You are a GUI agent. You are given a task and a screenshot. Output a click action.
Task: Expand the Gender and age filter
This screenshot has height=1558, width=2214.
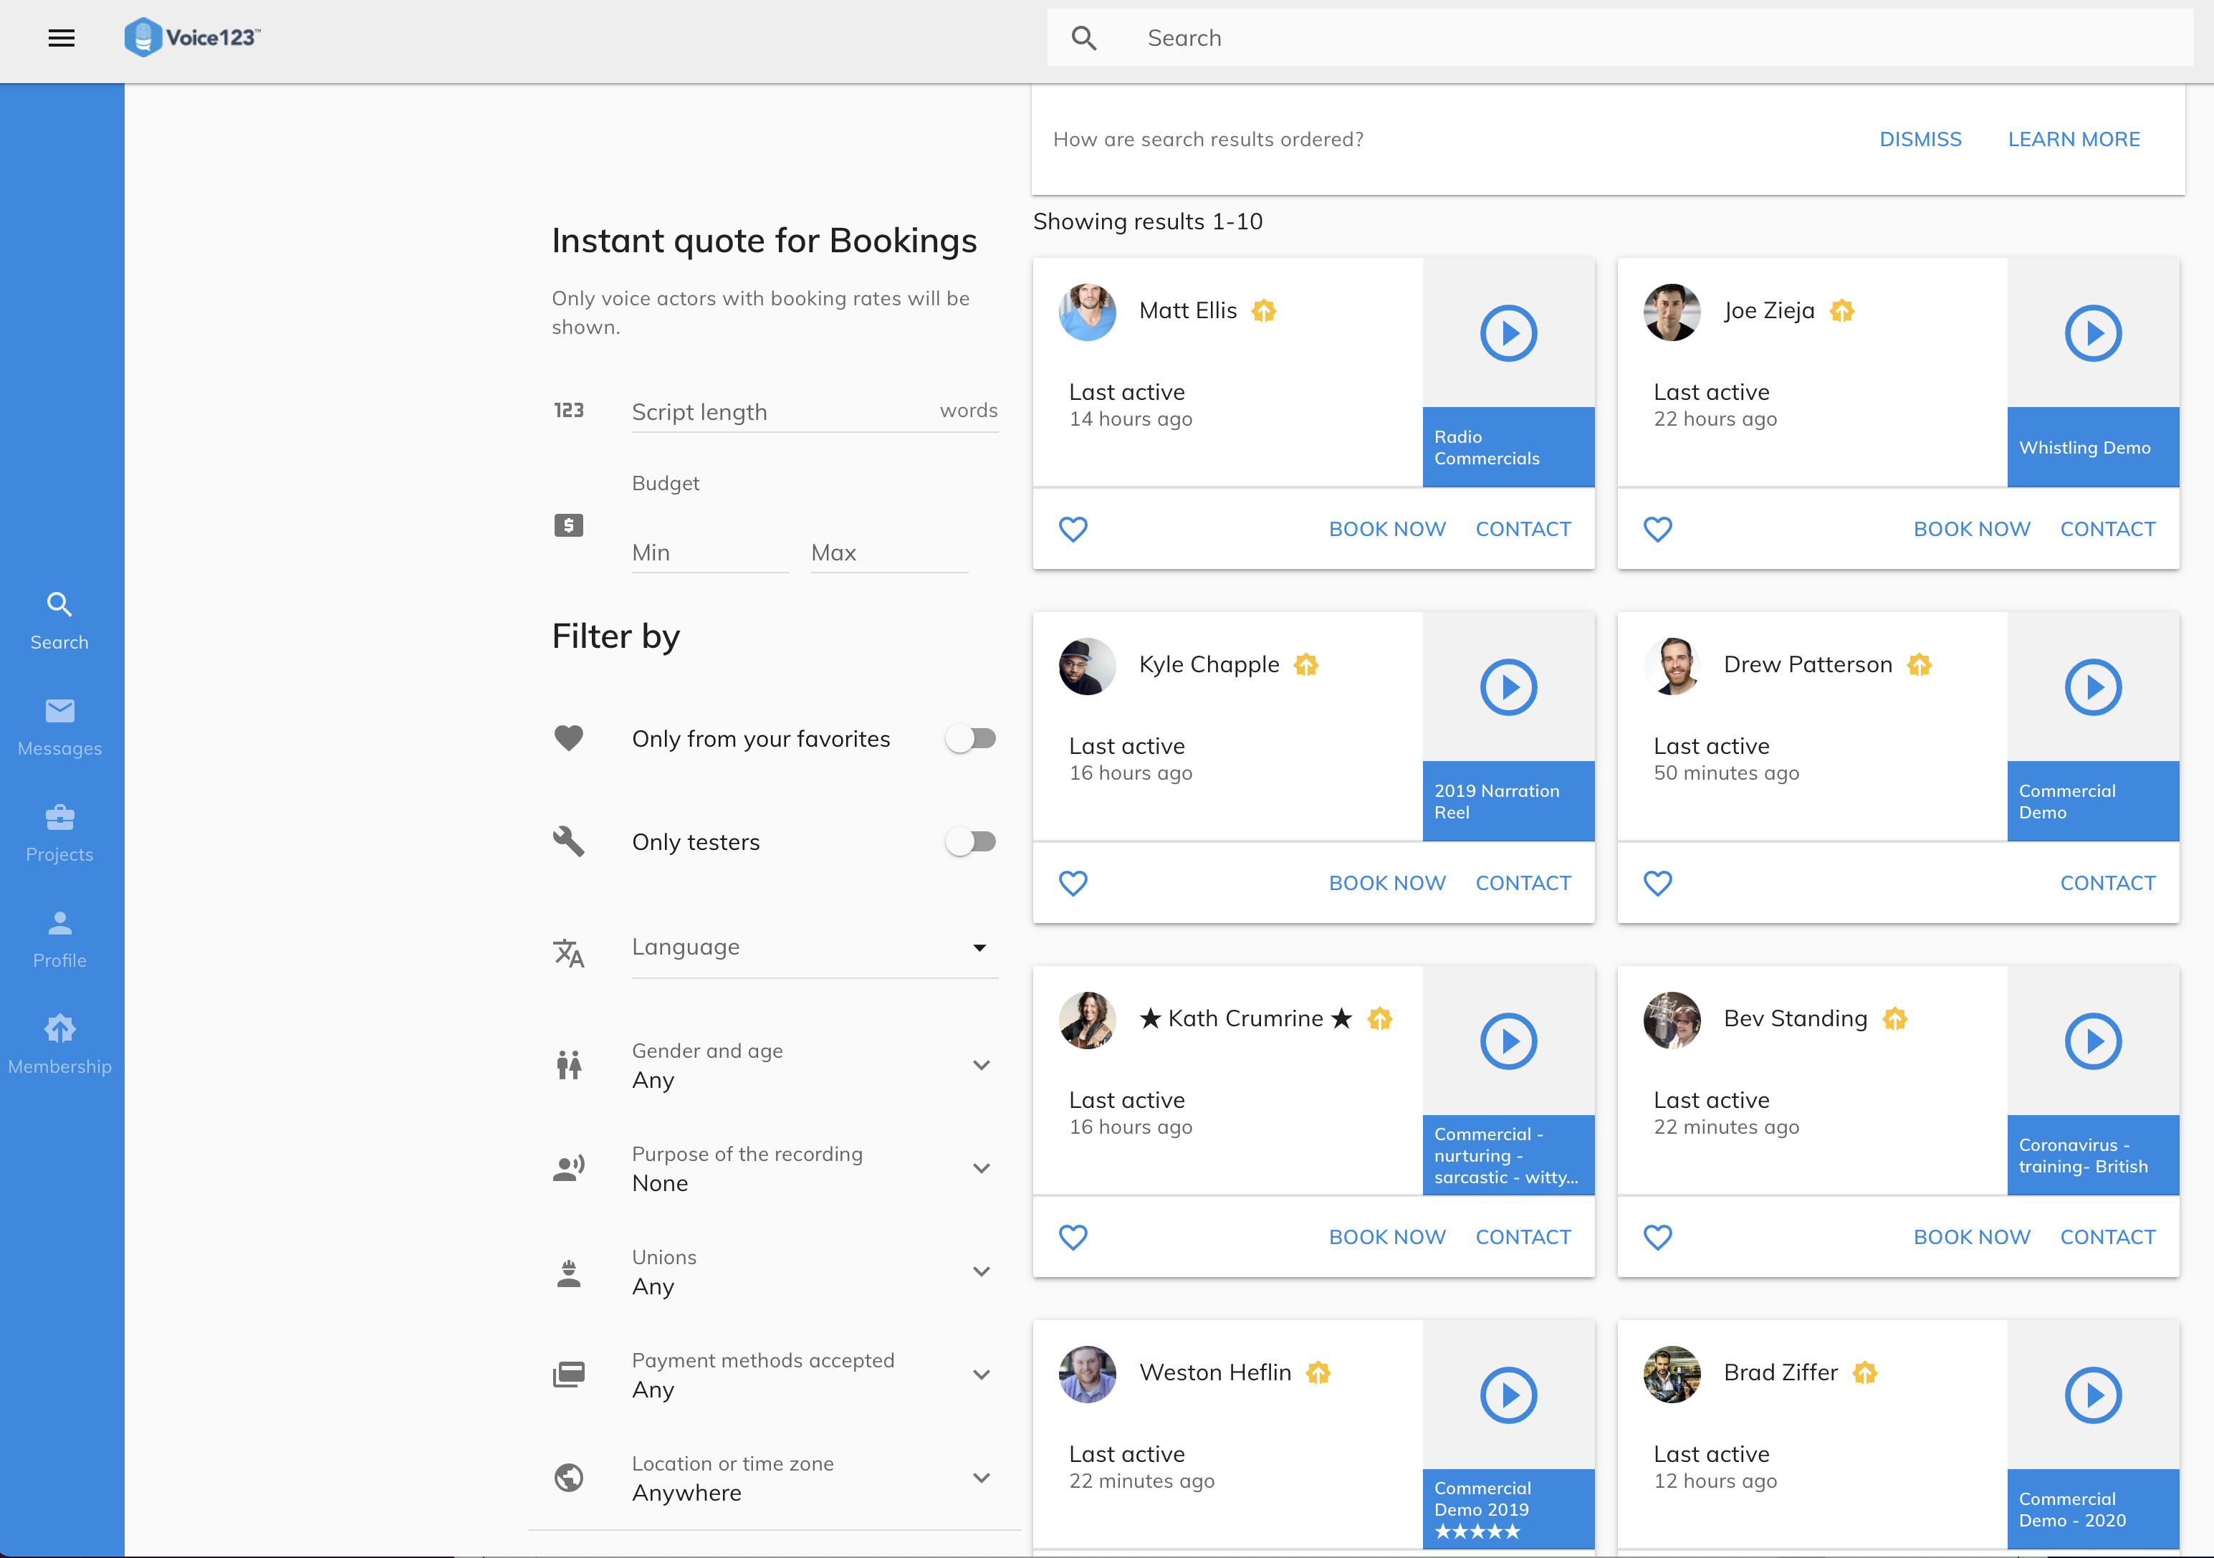[x=981, y=1066]
